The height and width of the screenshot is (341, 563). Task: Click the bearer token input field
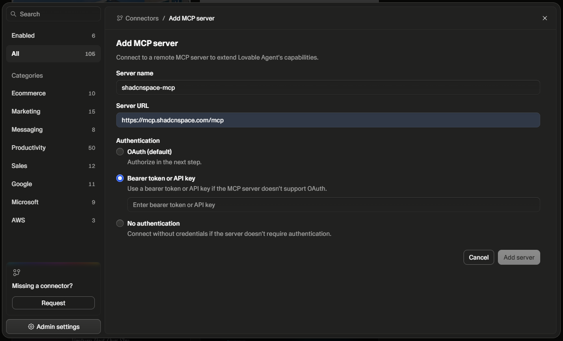pos(333,205)
